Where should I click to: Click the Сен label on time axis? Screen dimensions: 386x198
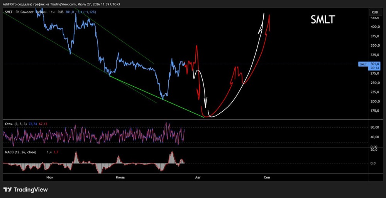pos(267,178)
